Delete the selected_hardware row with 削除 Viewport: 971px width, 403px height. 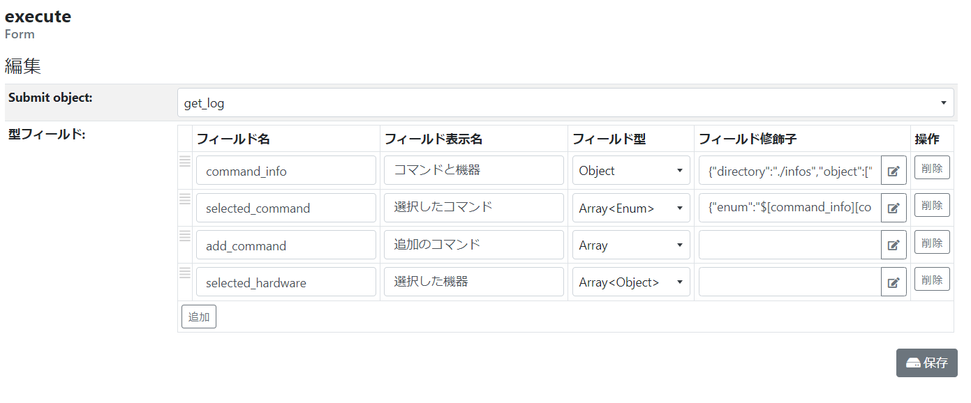click(x=932, y=280)
